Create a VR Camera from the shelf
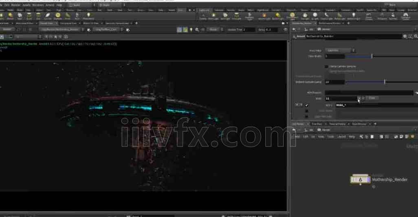The image size is (418, 217). (x=382, y=16)
